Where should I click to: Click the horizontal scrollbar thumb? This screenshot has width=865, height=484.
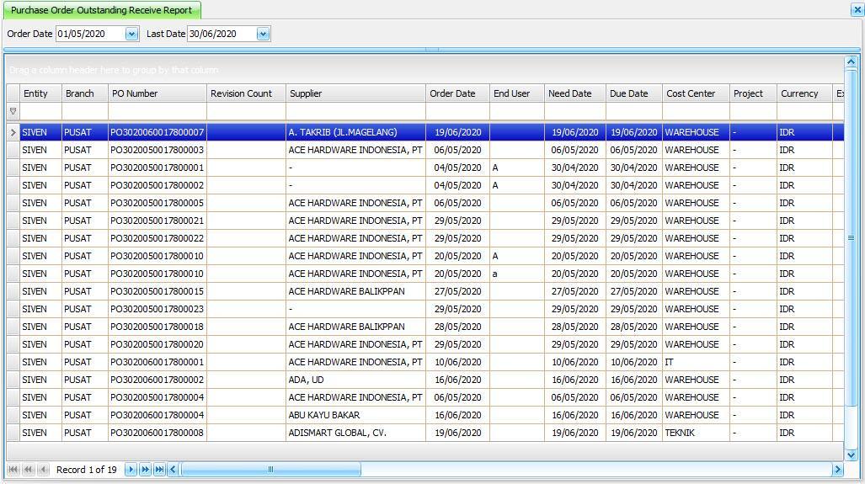(271, 470)
